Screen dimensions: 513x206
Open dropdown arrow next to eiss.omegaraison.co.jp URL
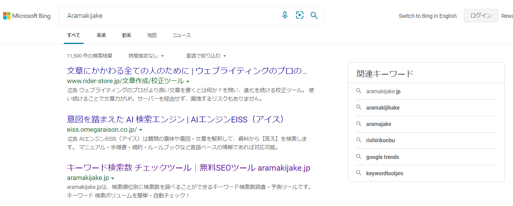[x=141, y=130]
